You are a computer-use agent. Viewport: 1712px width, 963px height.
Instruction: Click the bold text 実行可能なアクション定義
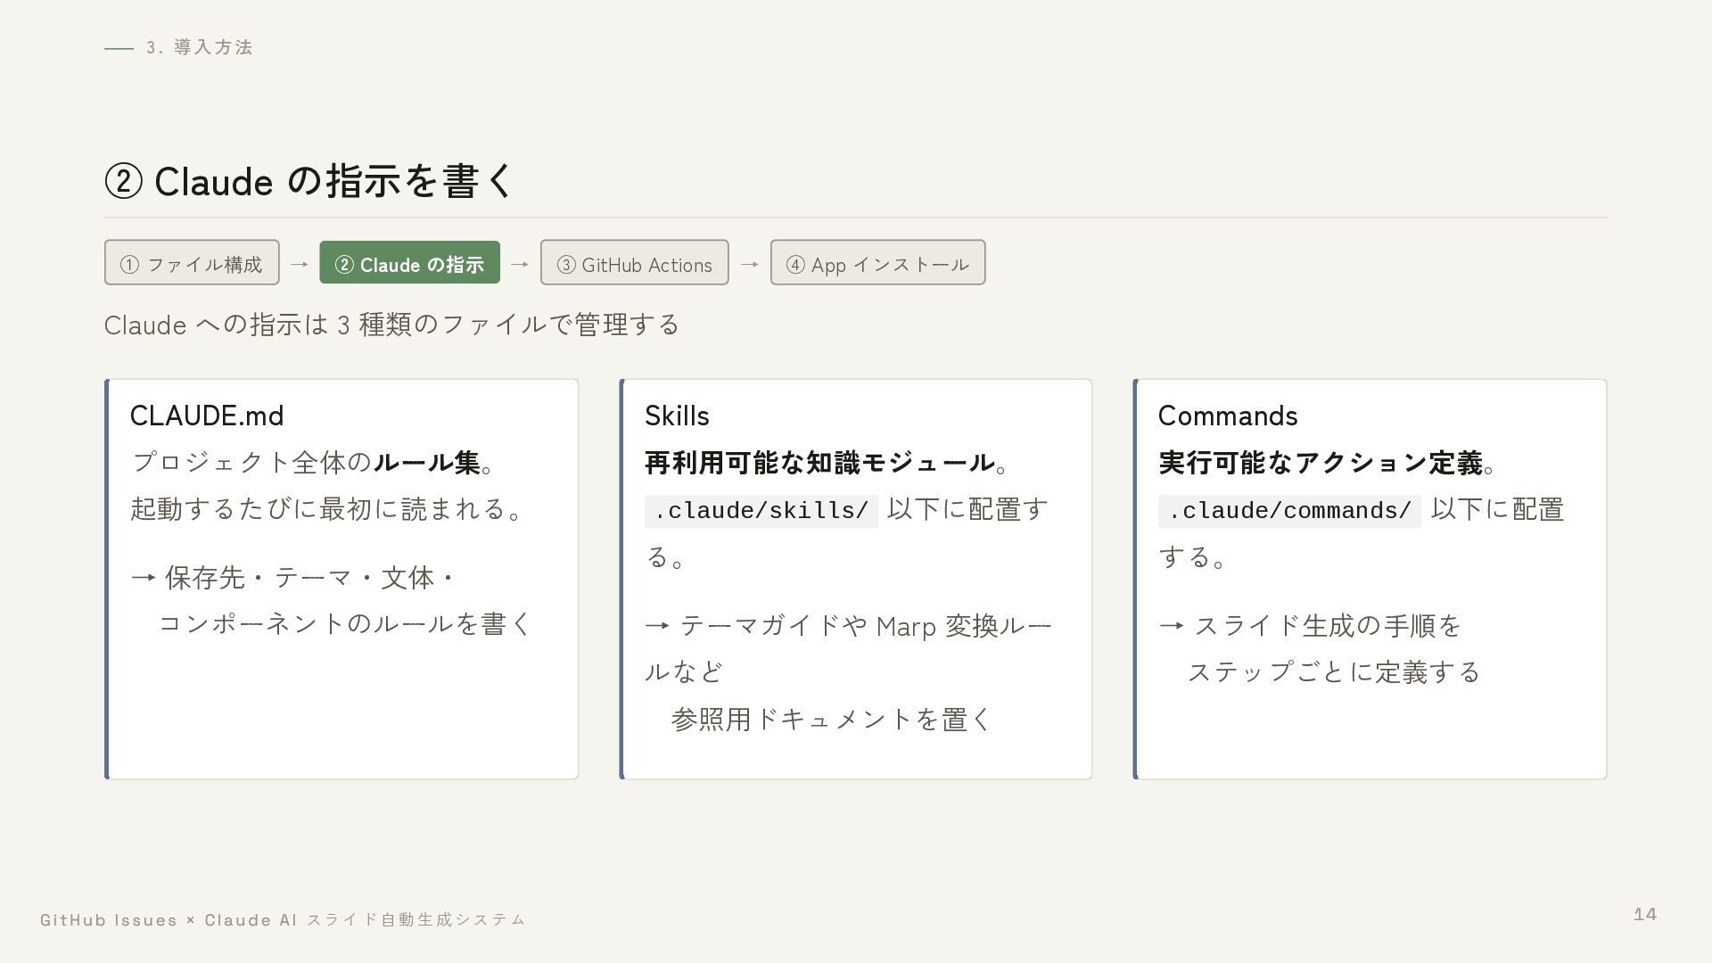click(x=1321, y=462)
